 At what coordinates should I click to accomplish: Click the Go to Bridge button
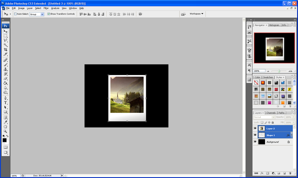coord(183,14)
